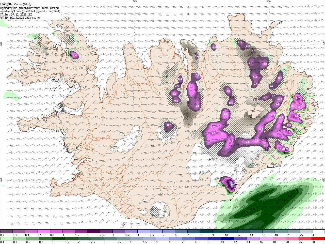Screen dimensions: 325x244
Task: Click the 15W longitude label
Action: [x=269, y=1]
